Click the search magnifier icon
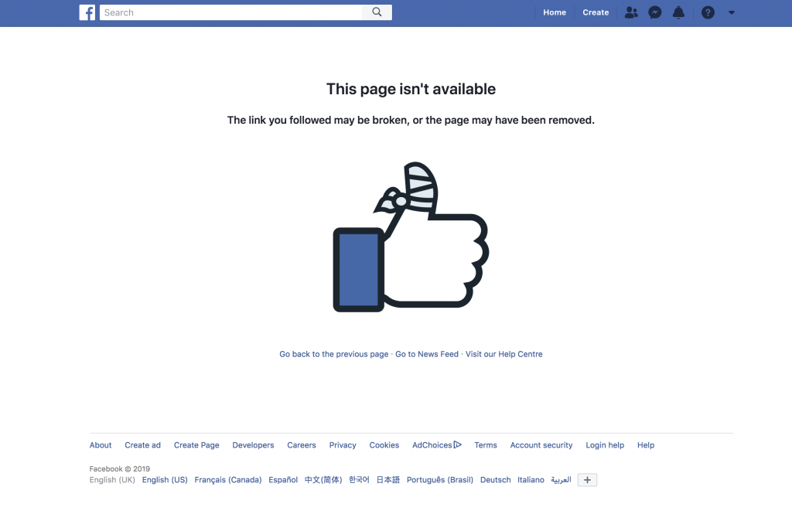Viewport: 792px width, 514px height. pos(377,12)
